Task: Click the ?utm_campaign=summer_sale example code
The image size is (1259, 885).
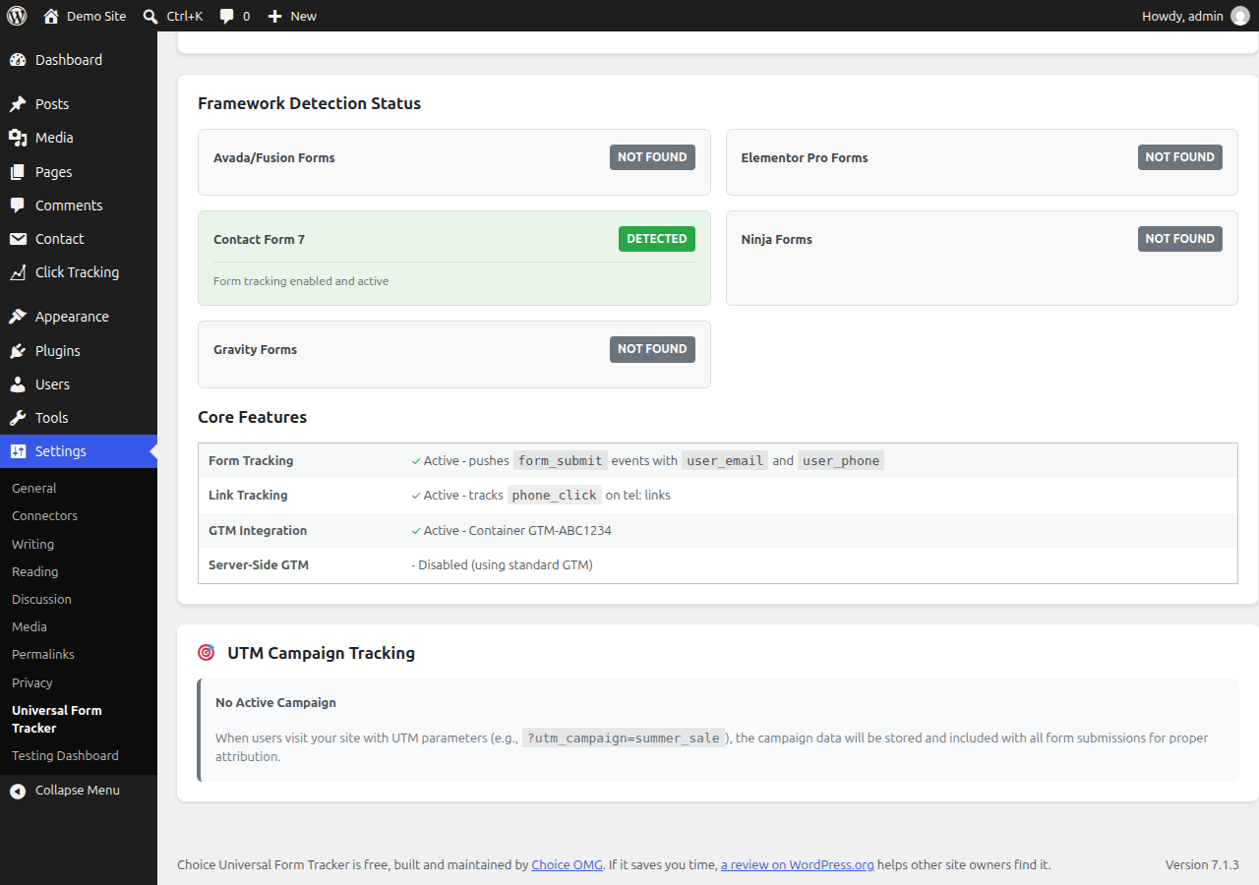Action: pos(624,737)
